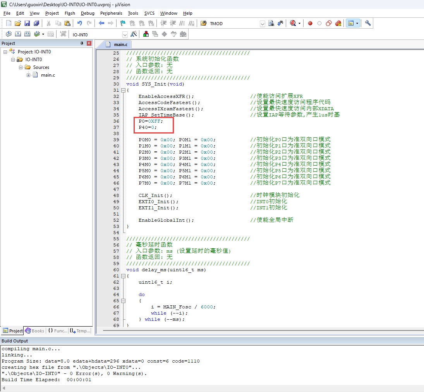Open the Flash menu
The width and height of the screenshot is (424, 392).
(70, 13)
